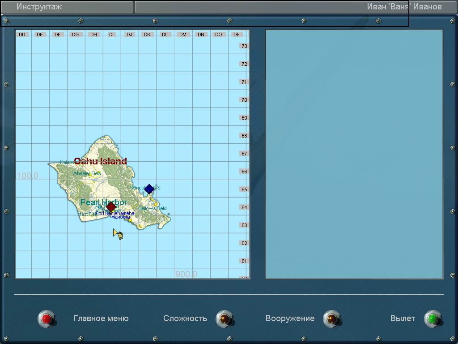
Task: Click the empty briefing text panel
Action: click(354, 154)
